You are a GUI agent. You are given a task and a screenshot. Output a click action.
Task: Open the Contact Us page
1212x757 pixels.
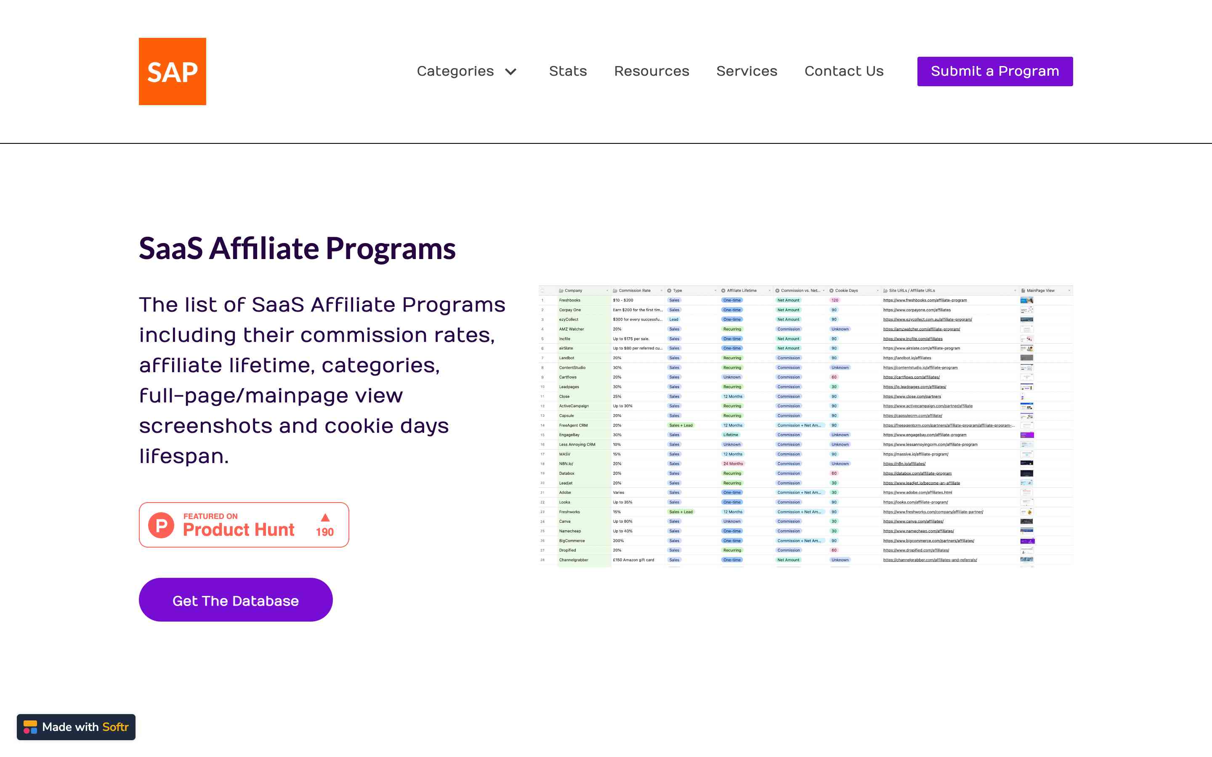tap(843, 71)
